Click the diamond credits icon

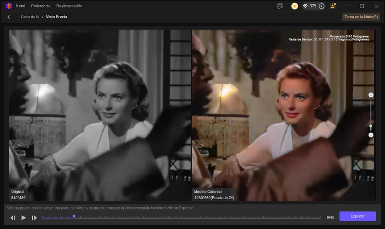tap(305, 6)
